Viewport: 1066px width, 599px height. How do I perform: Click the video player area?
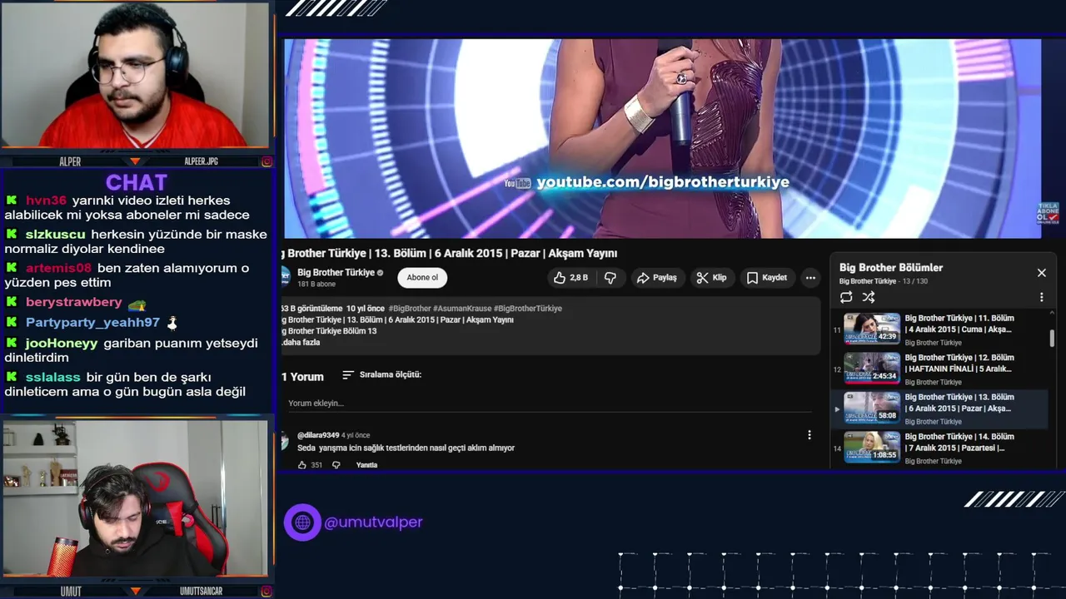click(662, 138)
